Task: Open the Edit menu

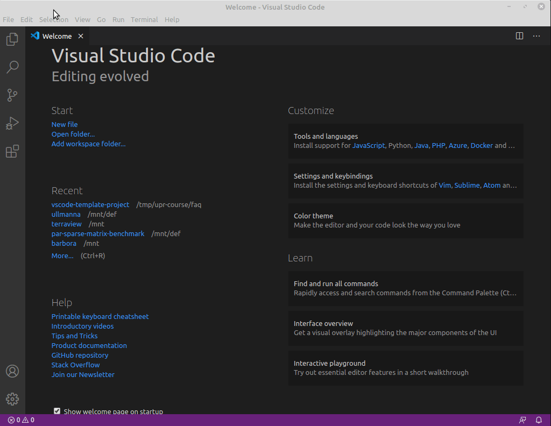Action: [x=26, y=20]
